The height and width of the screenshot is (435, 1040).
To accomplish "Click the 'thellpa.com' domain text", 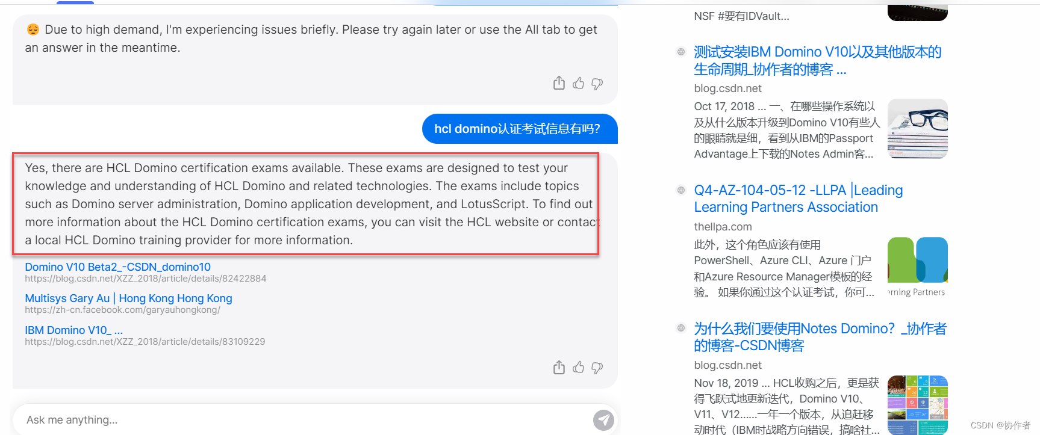I will [x=723, y=227].
